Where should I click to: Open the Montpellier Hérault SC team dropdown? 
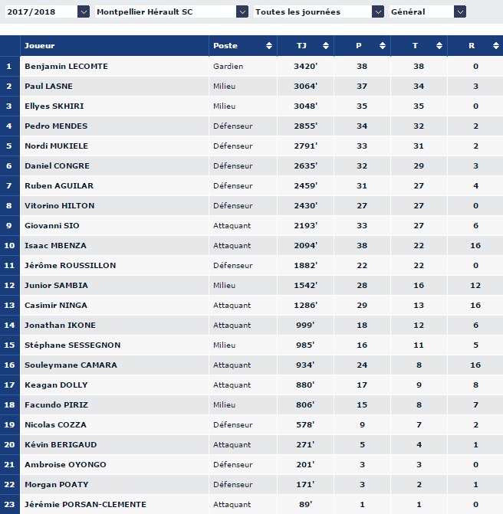[x=172, y=11]
